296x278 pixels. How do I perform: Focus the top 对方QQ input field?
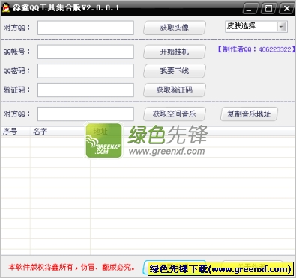85,28
